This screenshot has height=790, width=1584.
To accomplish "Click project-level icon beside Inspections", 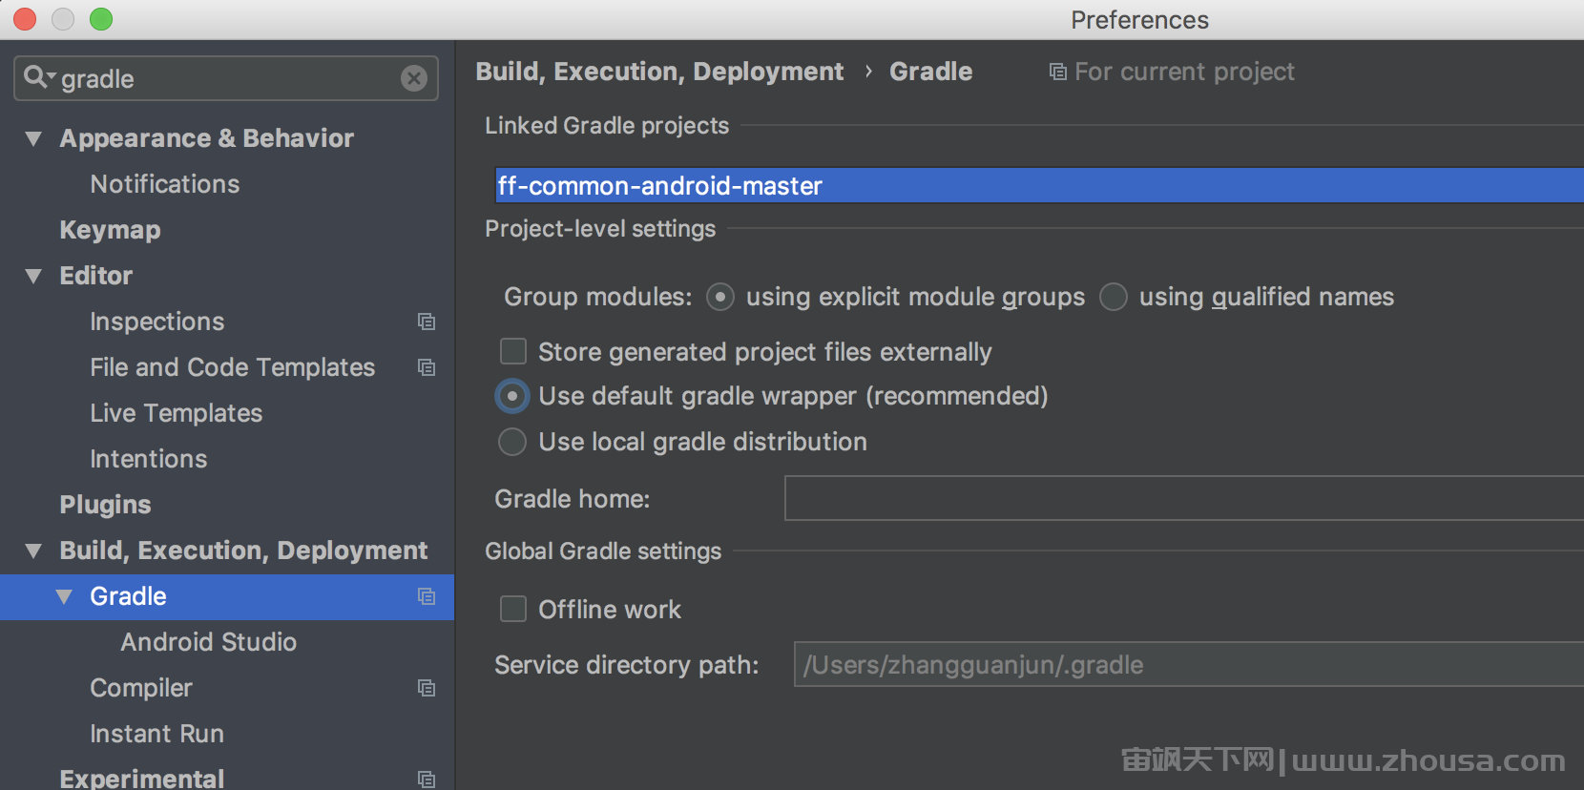I will pos(427,322).
